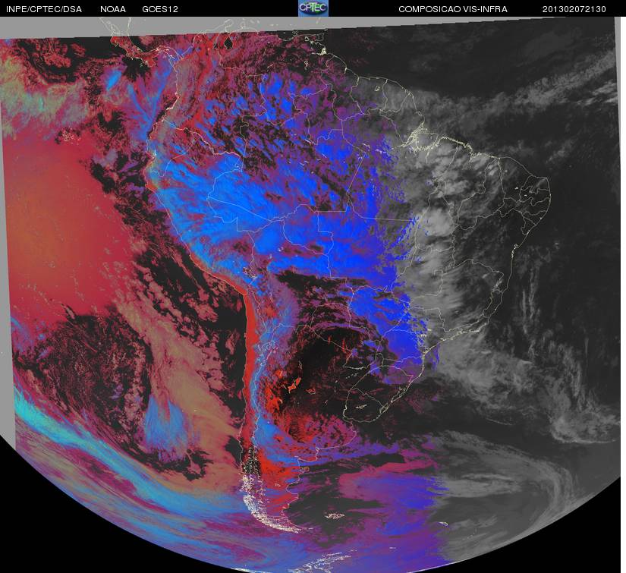Click the COMPOSICAO VIS-INFRA title text
This screenshot has width=626, height=573.
(x=453, y=9)
